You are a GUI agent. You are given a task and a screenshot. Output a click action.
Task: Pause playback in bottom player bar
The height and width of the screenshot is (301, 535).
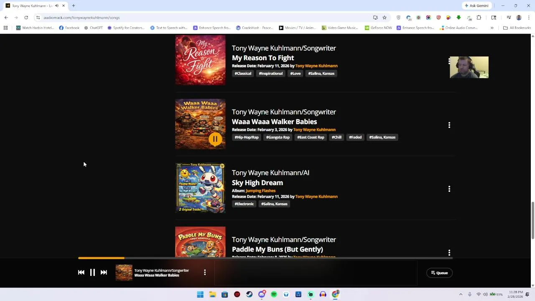[92, 273]
